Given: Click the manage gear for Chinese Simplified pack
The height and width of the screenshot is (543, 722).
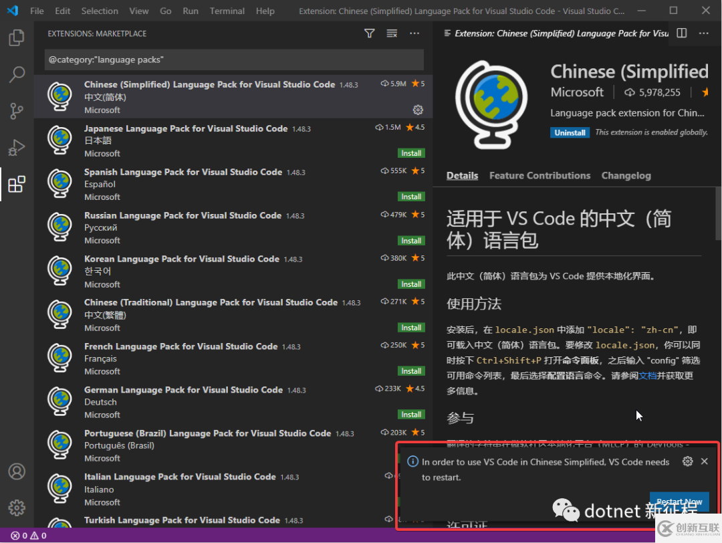Looking at the screenshot, I should [x=418, y=110].
